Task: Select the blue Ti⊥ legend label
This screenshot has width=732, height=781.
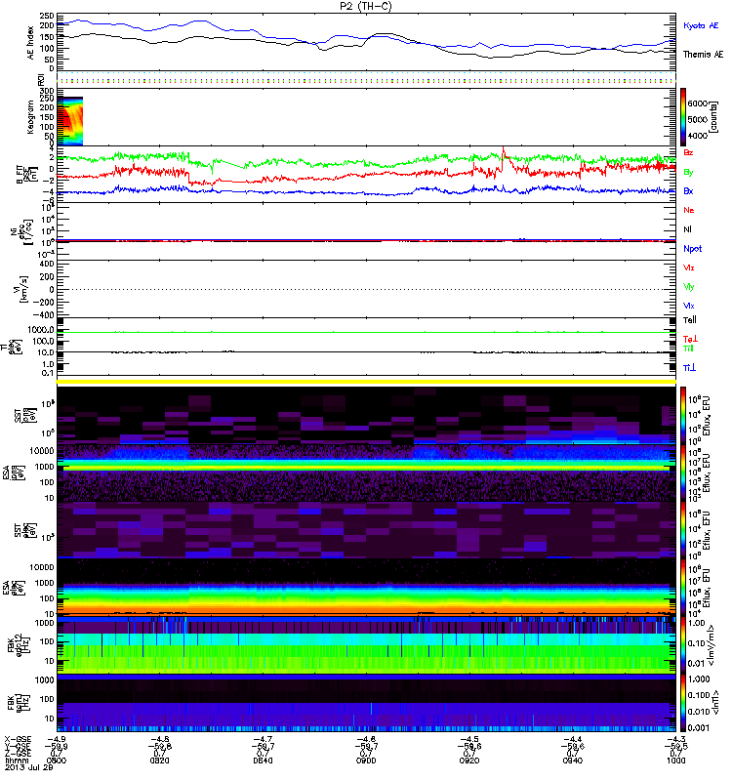Action: tap(689, 368)
